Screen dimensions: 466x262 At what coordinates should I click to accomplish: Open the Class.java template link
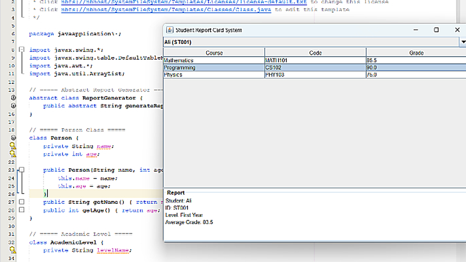(166, 9)
